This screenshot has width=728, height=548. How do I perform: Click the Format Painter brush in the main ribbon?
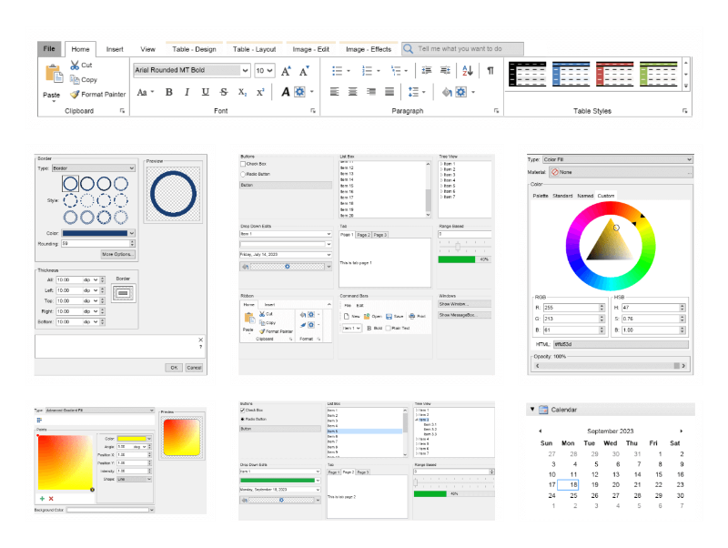click(x=75, y=95)
